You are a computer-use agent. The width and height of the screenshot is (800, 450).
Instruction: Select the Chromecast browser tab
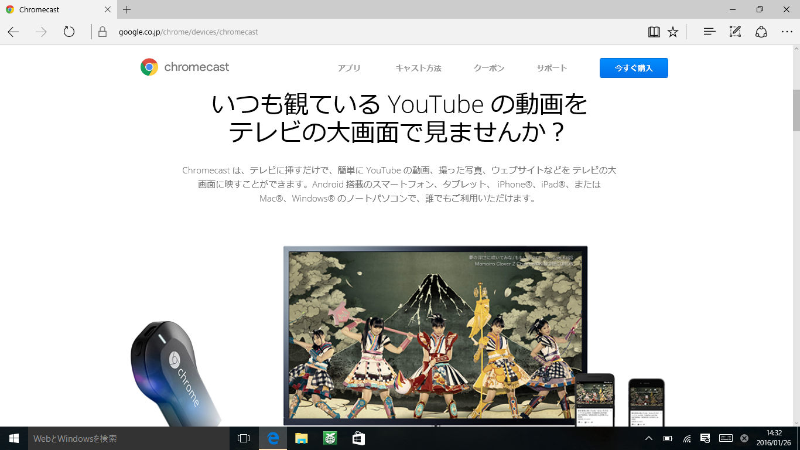[58, 9]
